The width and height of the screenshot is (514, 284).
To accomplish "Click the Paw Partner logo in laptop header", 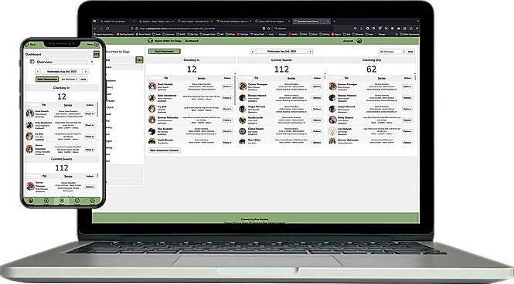I will (151, 41).
